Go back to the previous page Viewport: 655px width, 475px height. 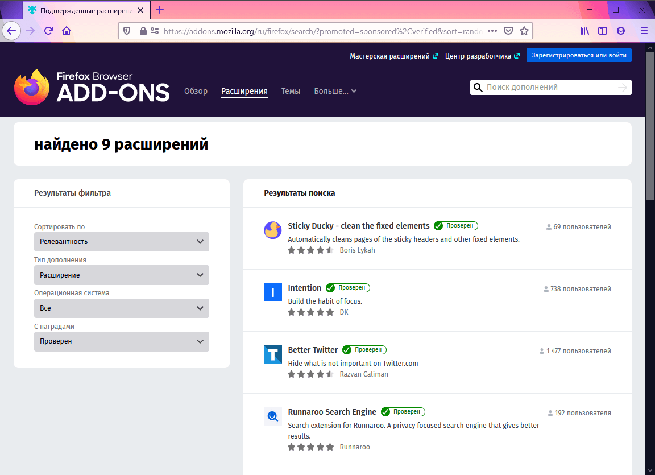click(x=11, y=31)
